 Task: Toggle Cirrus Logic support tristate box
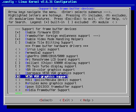[x=18, y=49]
